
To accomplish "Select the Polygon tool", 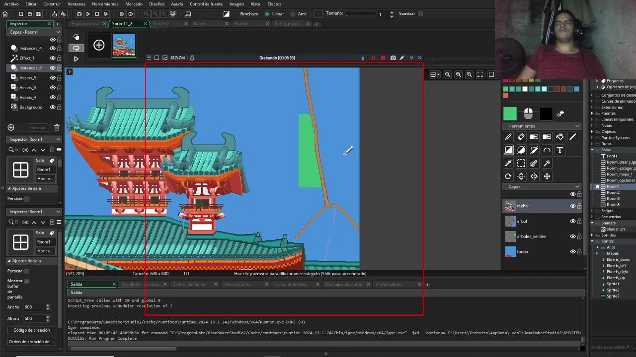I will [534, 150].
